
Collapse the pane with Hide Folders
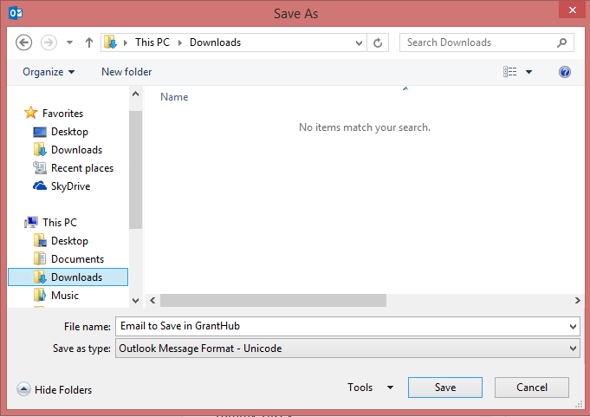(55, 389)
